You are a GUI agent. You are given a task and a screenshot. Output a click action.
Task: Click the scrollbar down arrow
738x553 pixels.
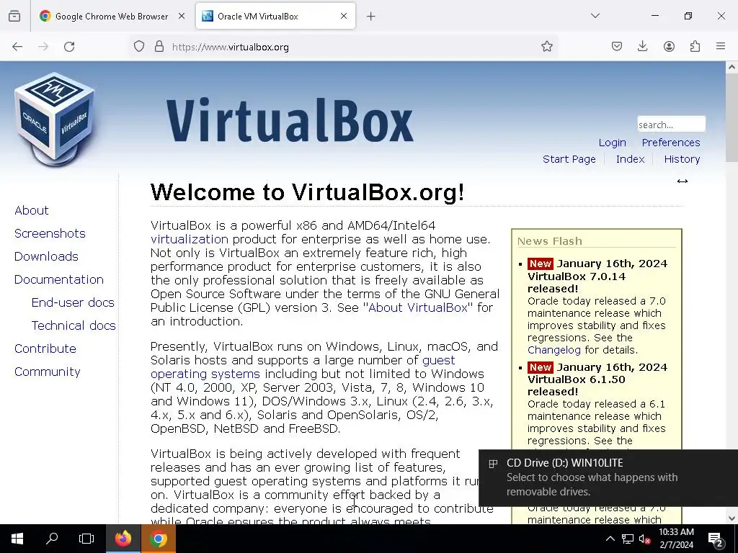pyautogui.click(x=732, y=518)
